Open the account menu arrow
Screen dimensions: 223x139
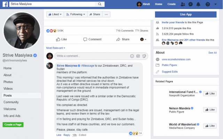(216, 4)
